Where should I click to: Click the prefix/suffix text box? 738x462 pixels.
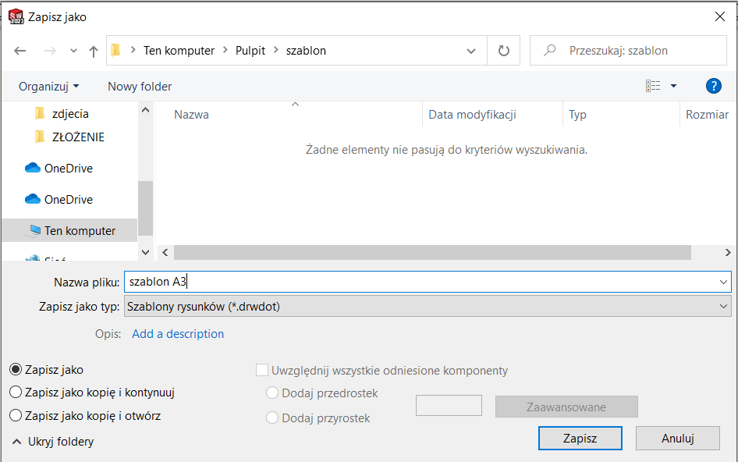(x=449, y=406)
